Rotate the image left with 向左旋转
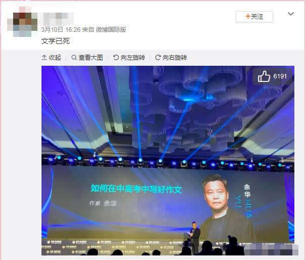Viewport: 305px width, 260px height. (129, 58)
